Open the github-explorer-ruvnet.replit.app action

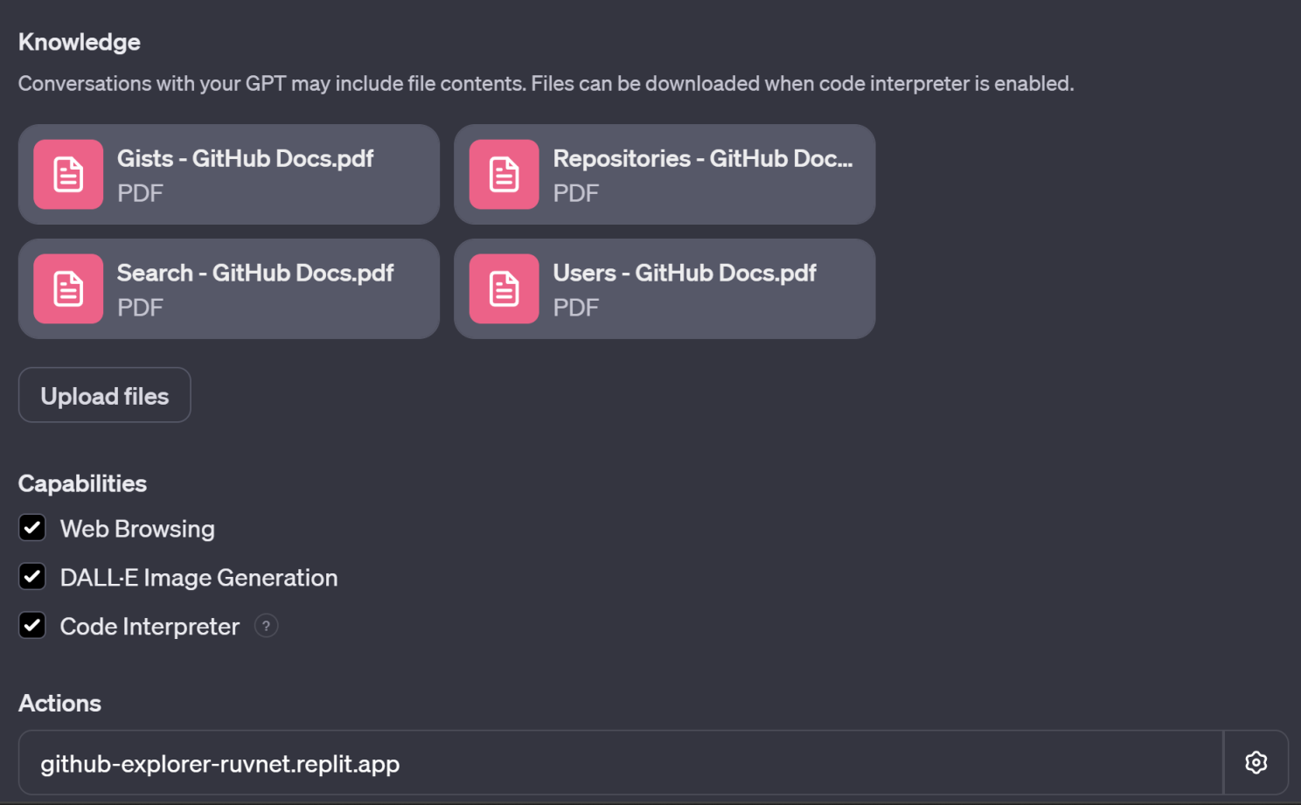coord(621,762)
